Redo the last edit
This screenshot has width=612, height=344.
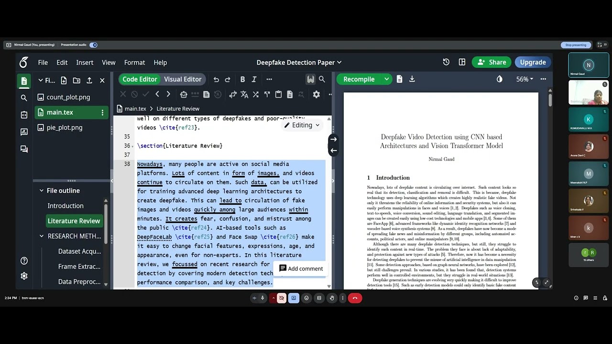(228, 79)
